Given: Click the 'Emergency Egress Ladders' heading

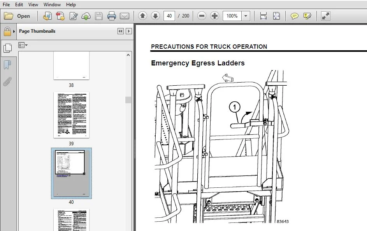Looking at the screenshot, I should tap(198, 63).
